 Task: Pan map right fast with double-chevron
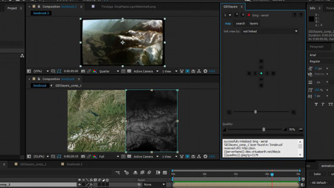click(x=273, y=74)
